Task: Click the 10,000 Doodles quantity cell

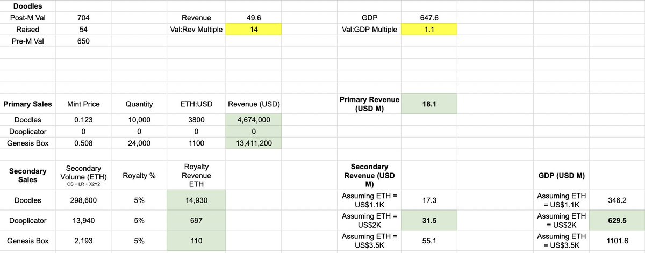Action: pyautogui.click(x=140, y=120)
